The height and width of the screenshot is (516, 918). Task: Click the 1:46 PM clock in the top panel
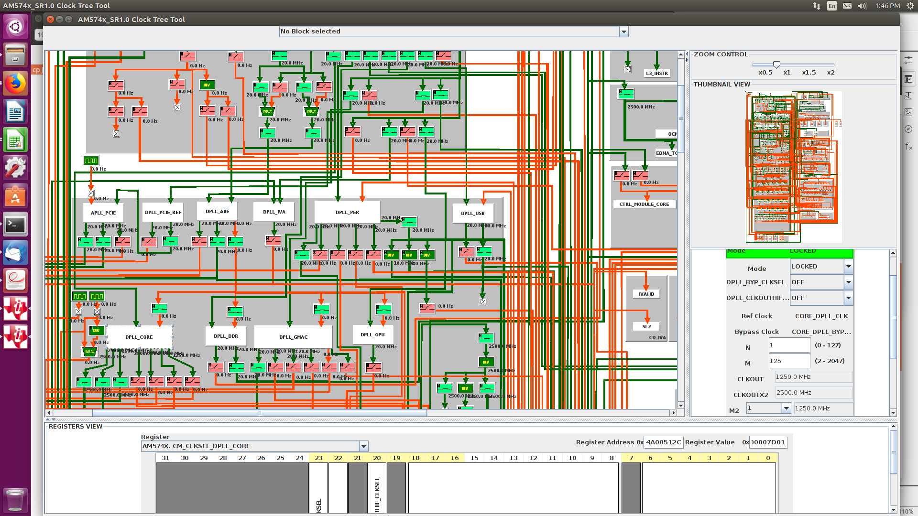pyautogui.click(x=887, y=6)
